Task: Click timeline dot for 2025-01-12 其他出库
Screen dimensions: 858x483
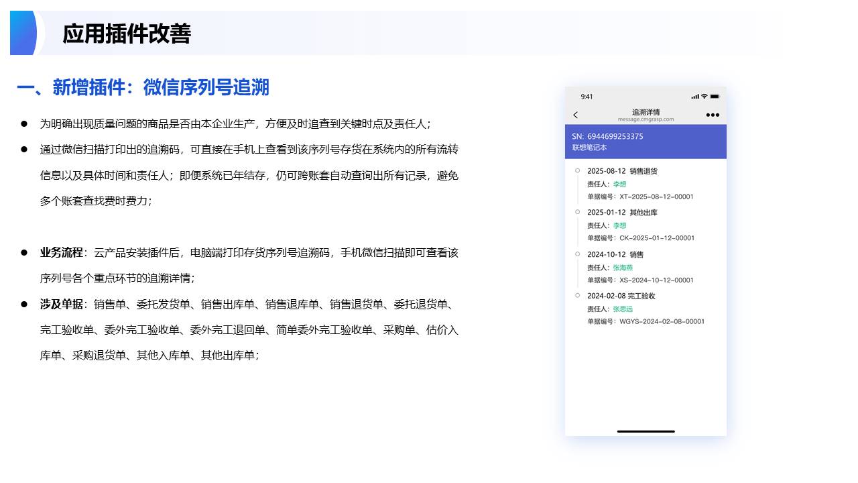Action: click(x=577, y=212)
